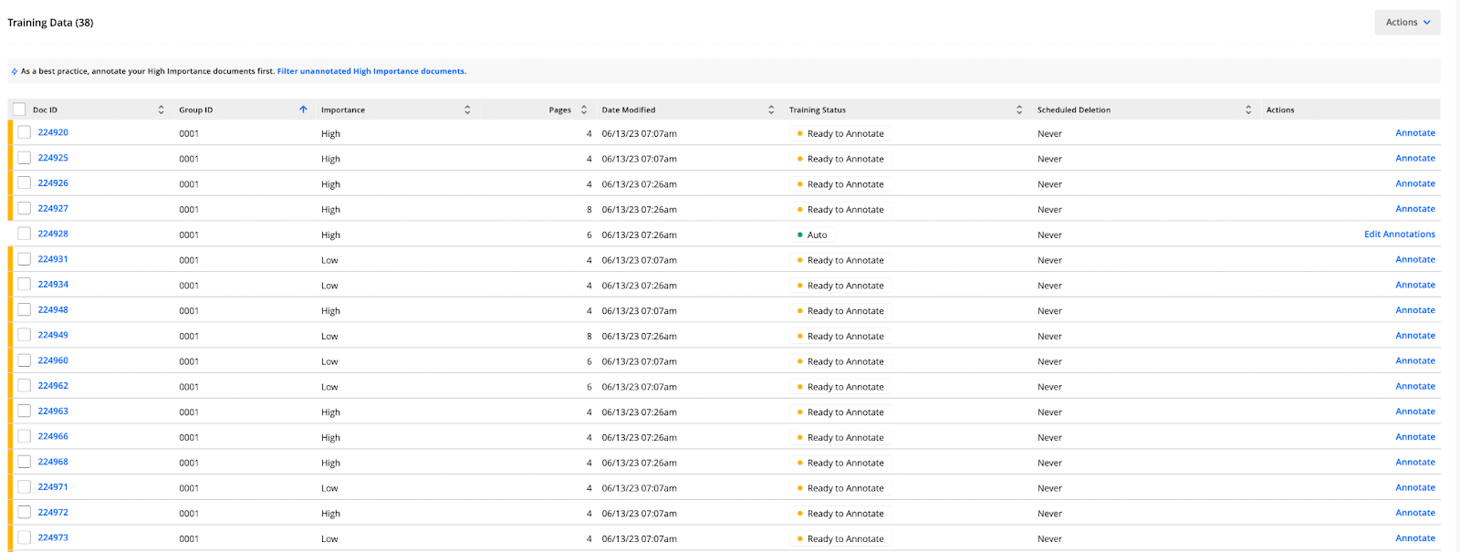
Task: Click the Group ID column header
Action: tap(195, 110)
